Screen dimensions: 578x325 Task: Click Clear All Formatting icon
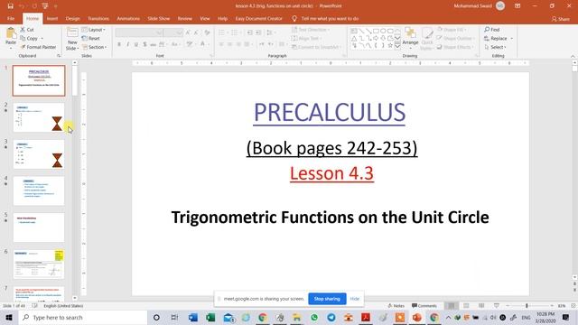click(207, 32)
